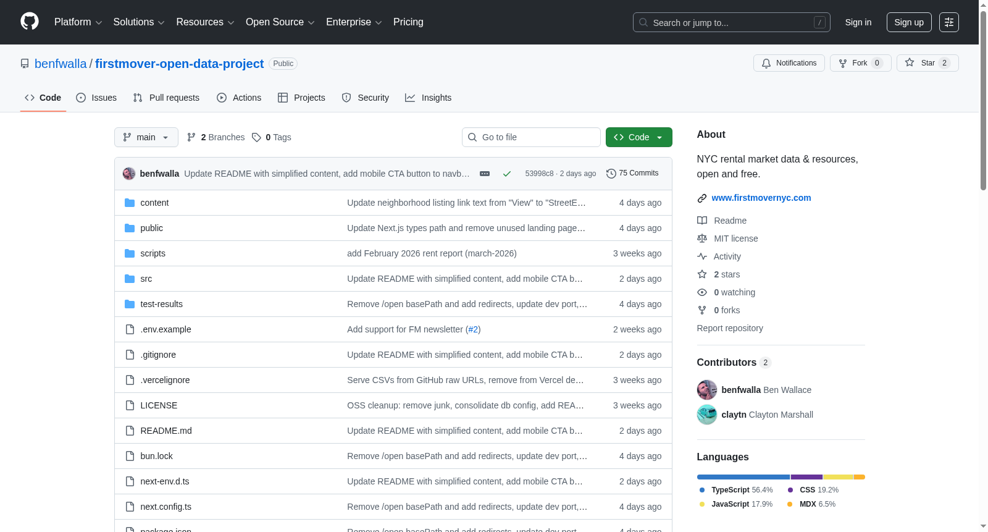Image resolution: width=988 pixels, height=532 pixels.
Task: Open the Pricing link
Action: [x=408, y=22]
